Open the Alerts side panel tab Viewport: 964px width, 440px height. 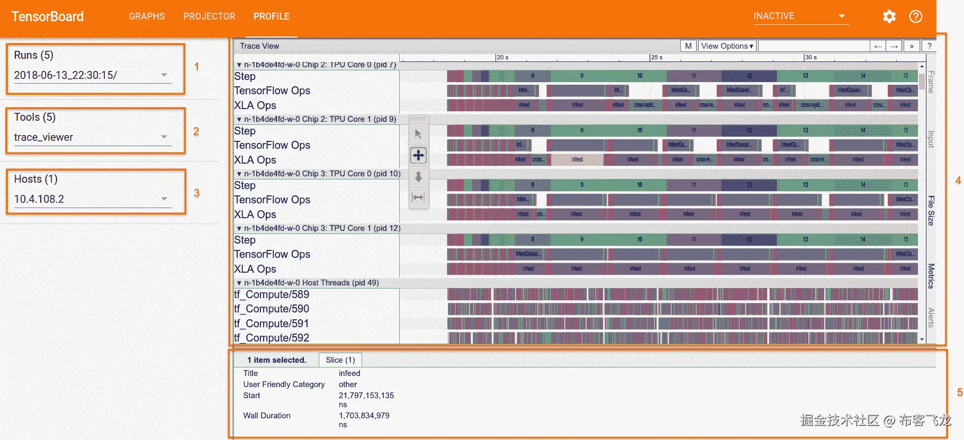[931, 318]
